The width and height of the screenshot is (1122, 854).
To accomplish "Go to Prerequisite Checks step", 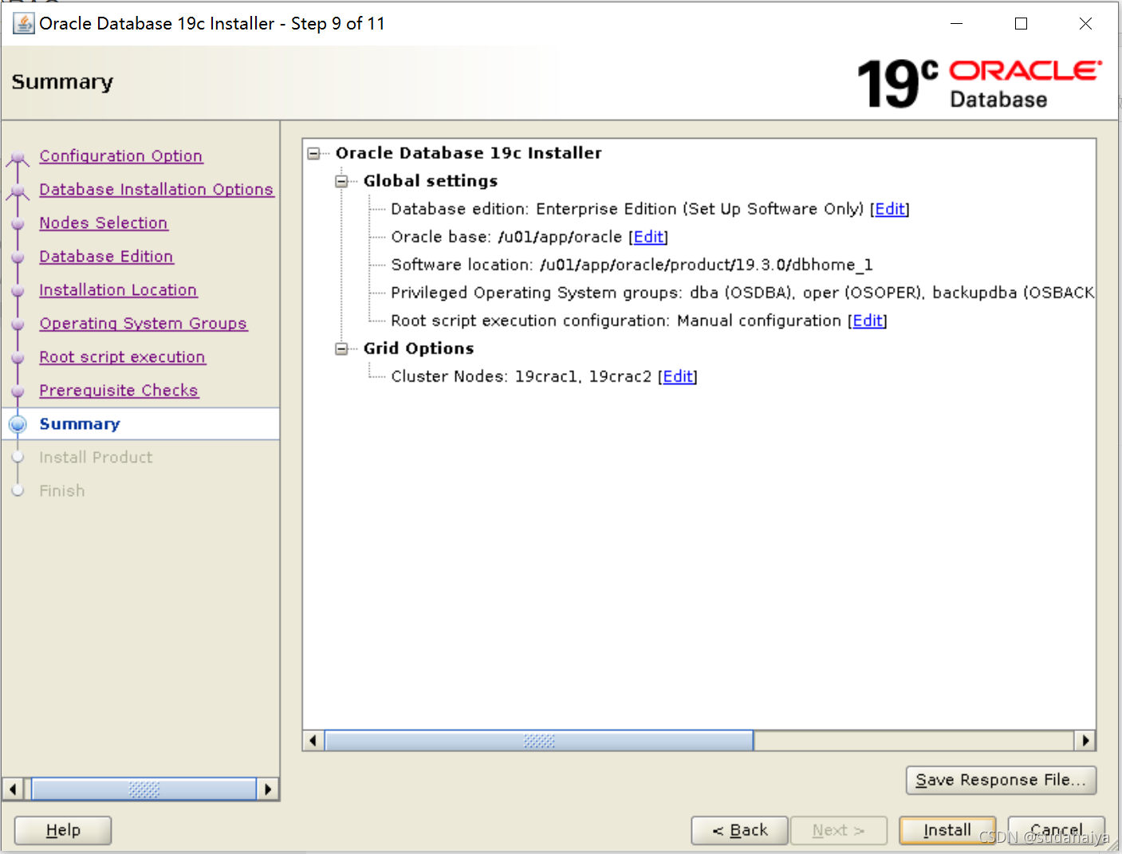I will [x=119, y=391].
